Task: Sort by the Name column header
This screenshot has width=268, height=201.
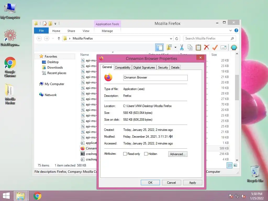Action: [x=85, y=55]
